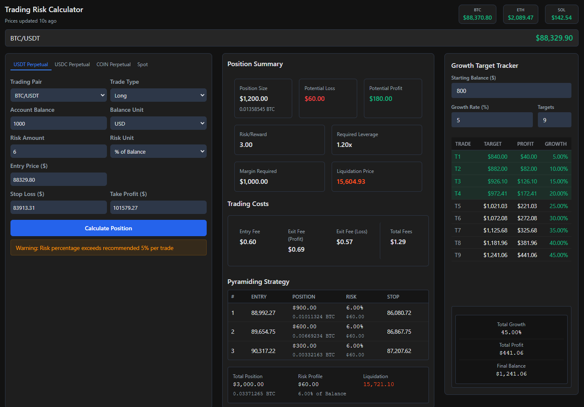Open the Trade Type dropdown
The width and height of the screenshot is (584, 407).
tap(158, 95)
